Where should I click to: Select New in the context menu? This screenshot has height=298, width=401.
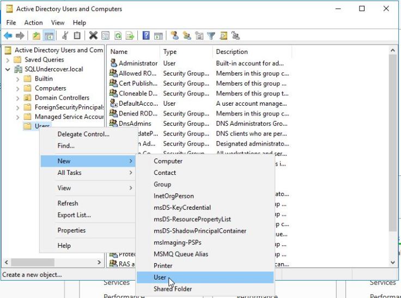pos(88,161)
